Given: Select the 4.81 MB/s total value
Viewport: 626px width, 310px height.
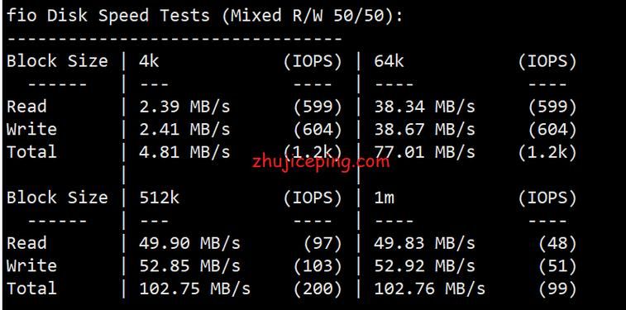Looking at the screenshot, I should (x=185, y=152).
